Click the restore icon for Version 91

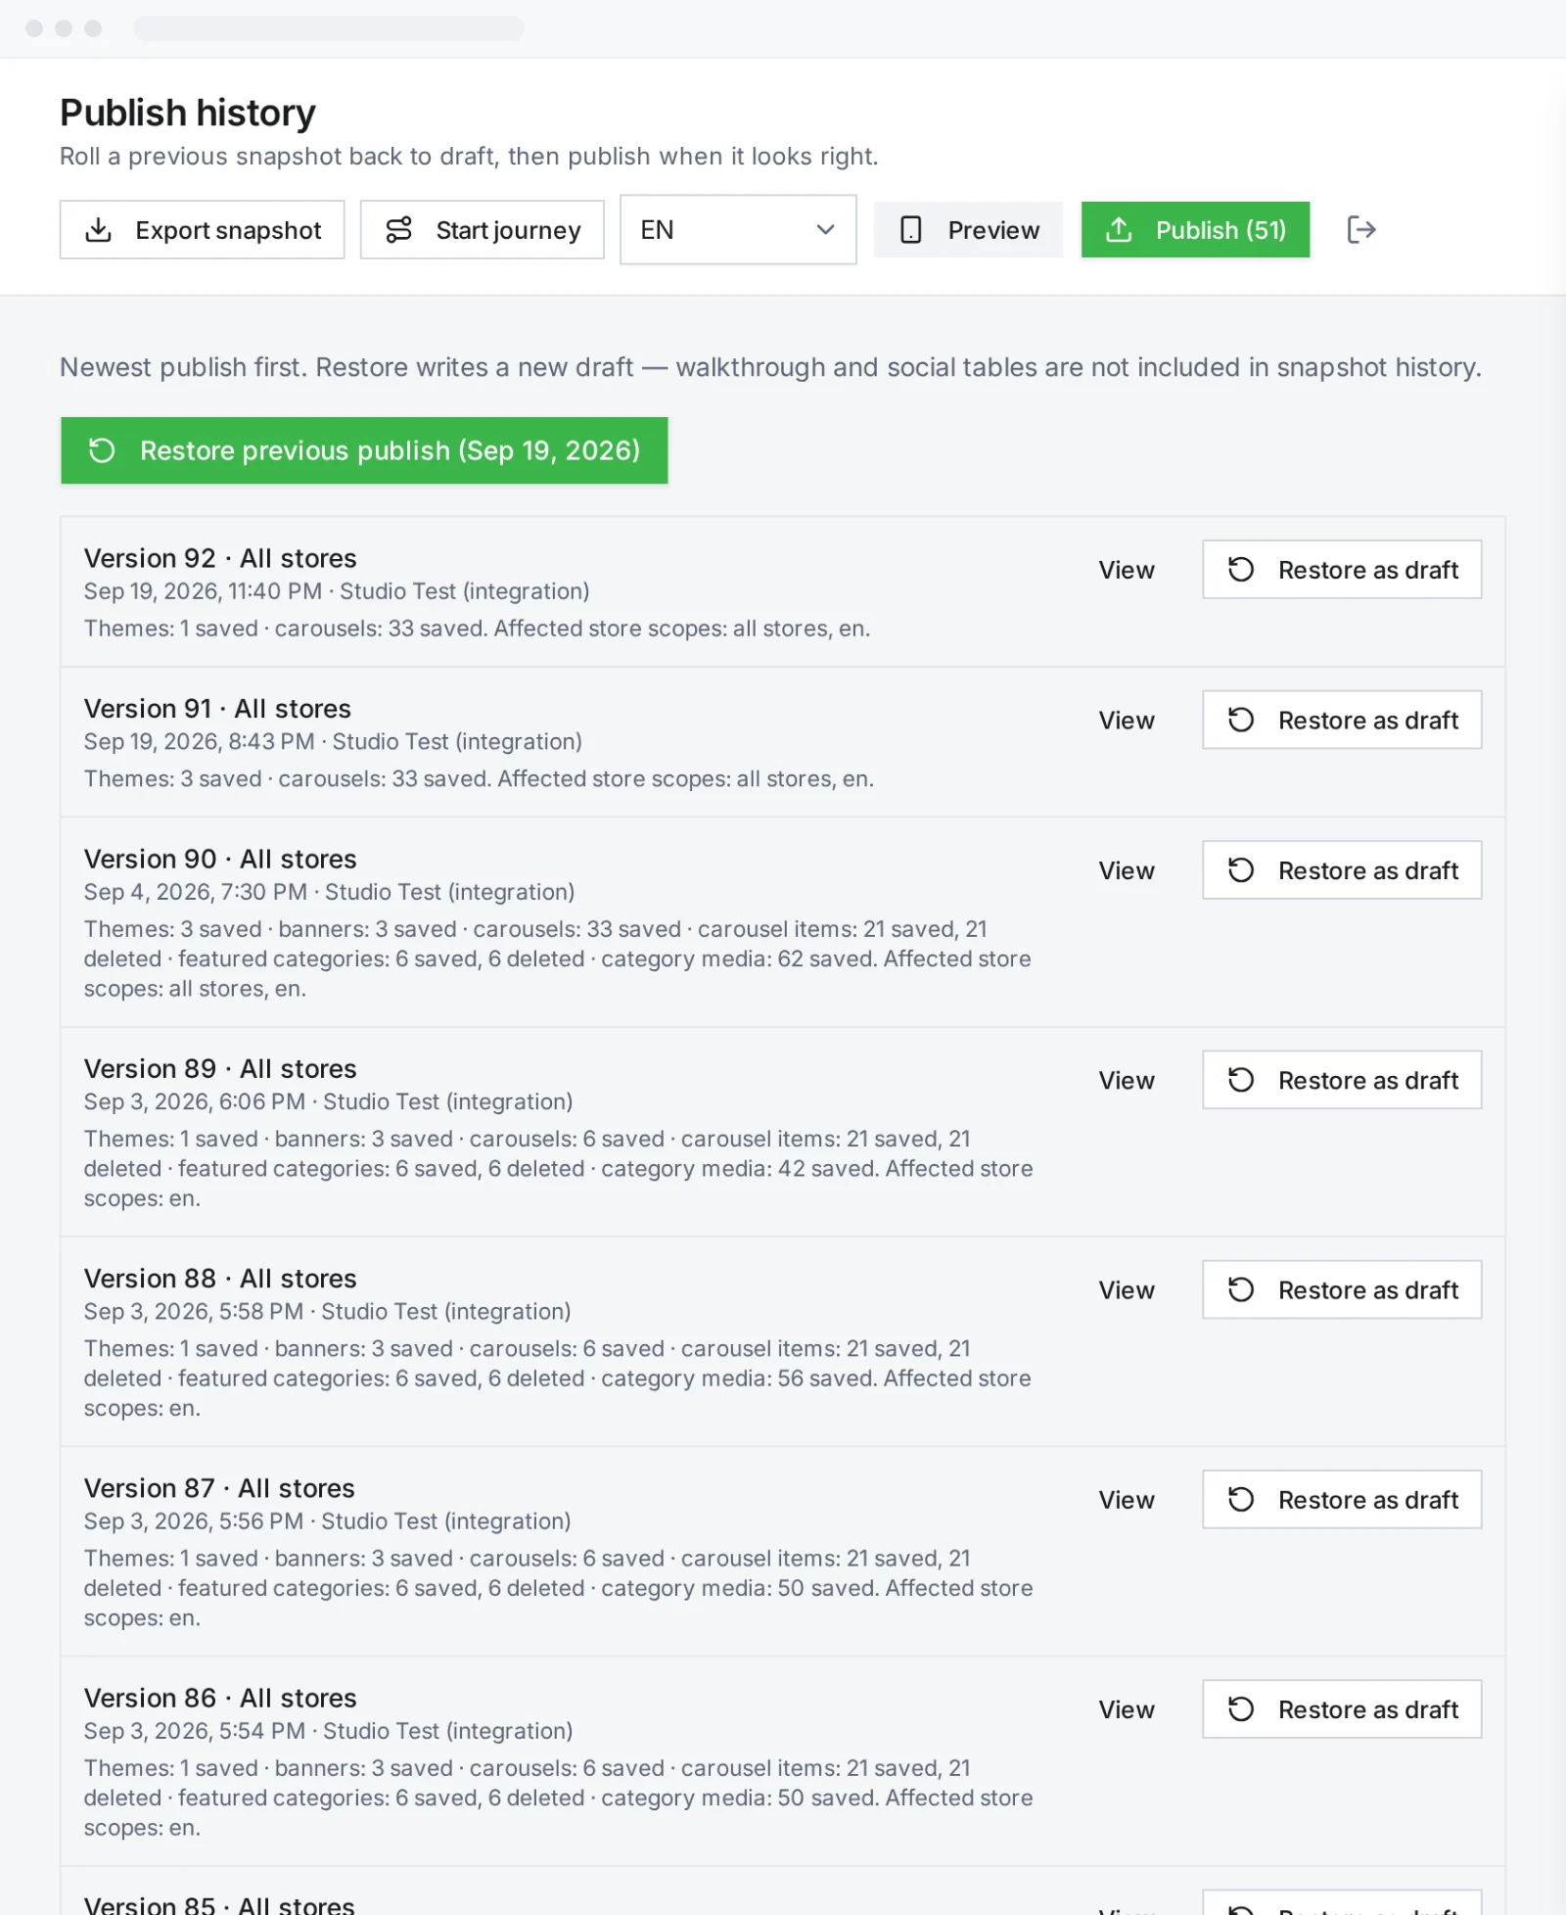[x=1241, y=721]
